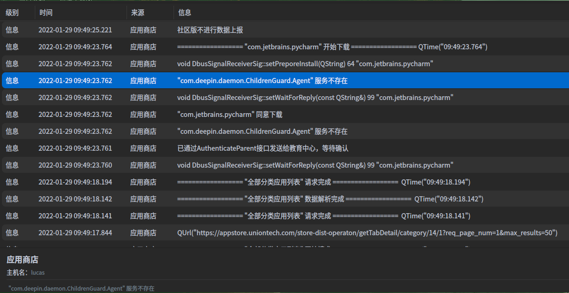Click the timestamp in the 同意下载 row
Image resolution: width=569 pixels, height=293 pixels.
[x=75, y=115]
